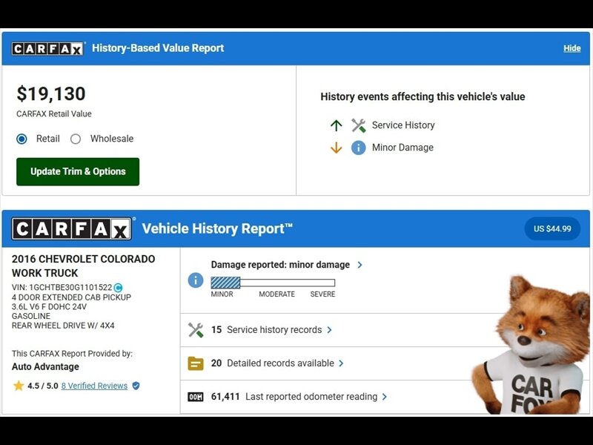Image resolution: width=593 pixels, height=445 pixels.
Task: Expand Detailed records available chevron
Action: pos(341,363)
